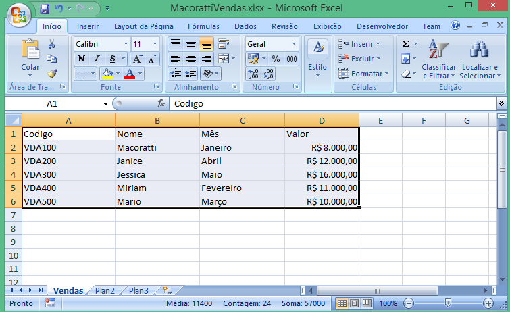Copy the selection with the copy icon

tap(52, 59)
